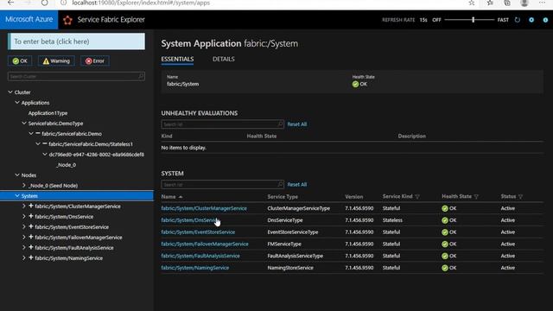Click Reset All under Unhealthy Evaluations
The height and width of the screenshot is (311, 553).
point(297,124)
